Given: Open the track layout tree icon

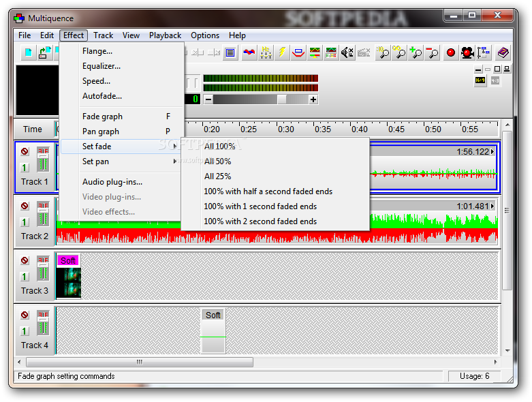Looking at the screenshot, I should [x=484, y=52].
